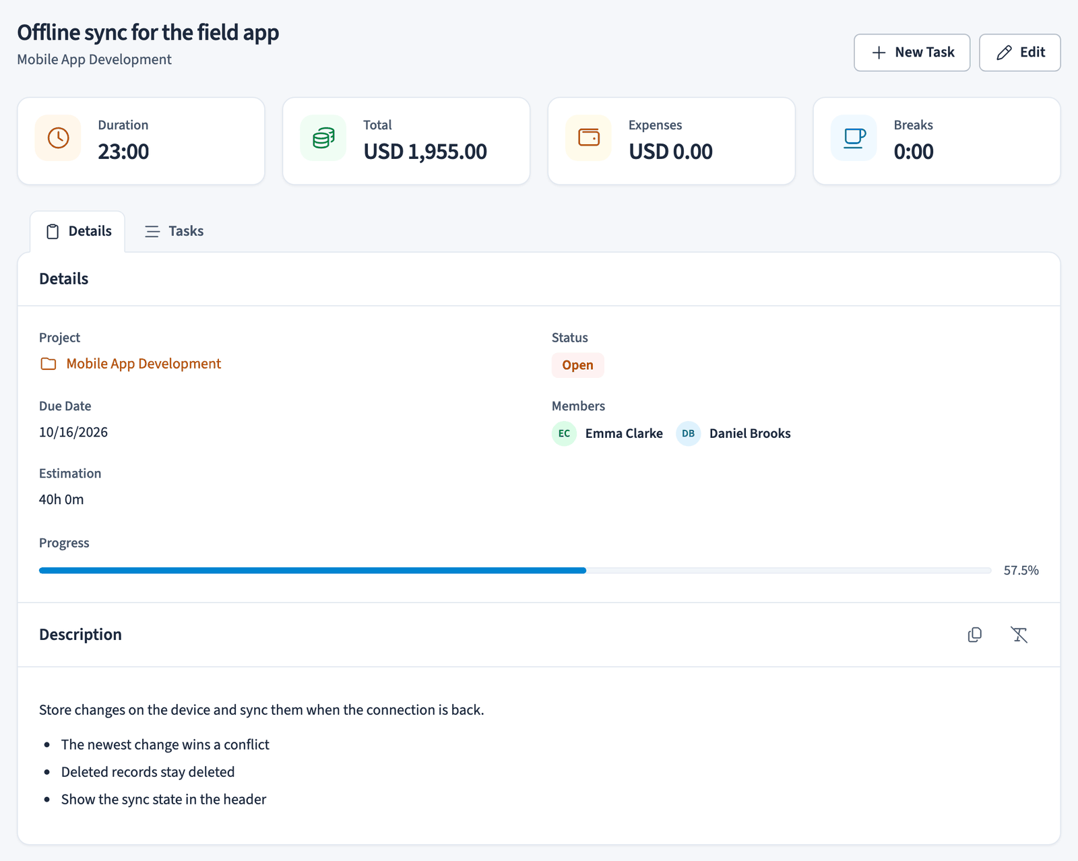The width and height of the screenshot is (1078, 861).
Task: Create a New Task
Action: tap(912, 53)
